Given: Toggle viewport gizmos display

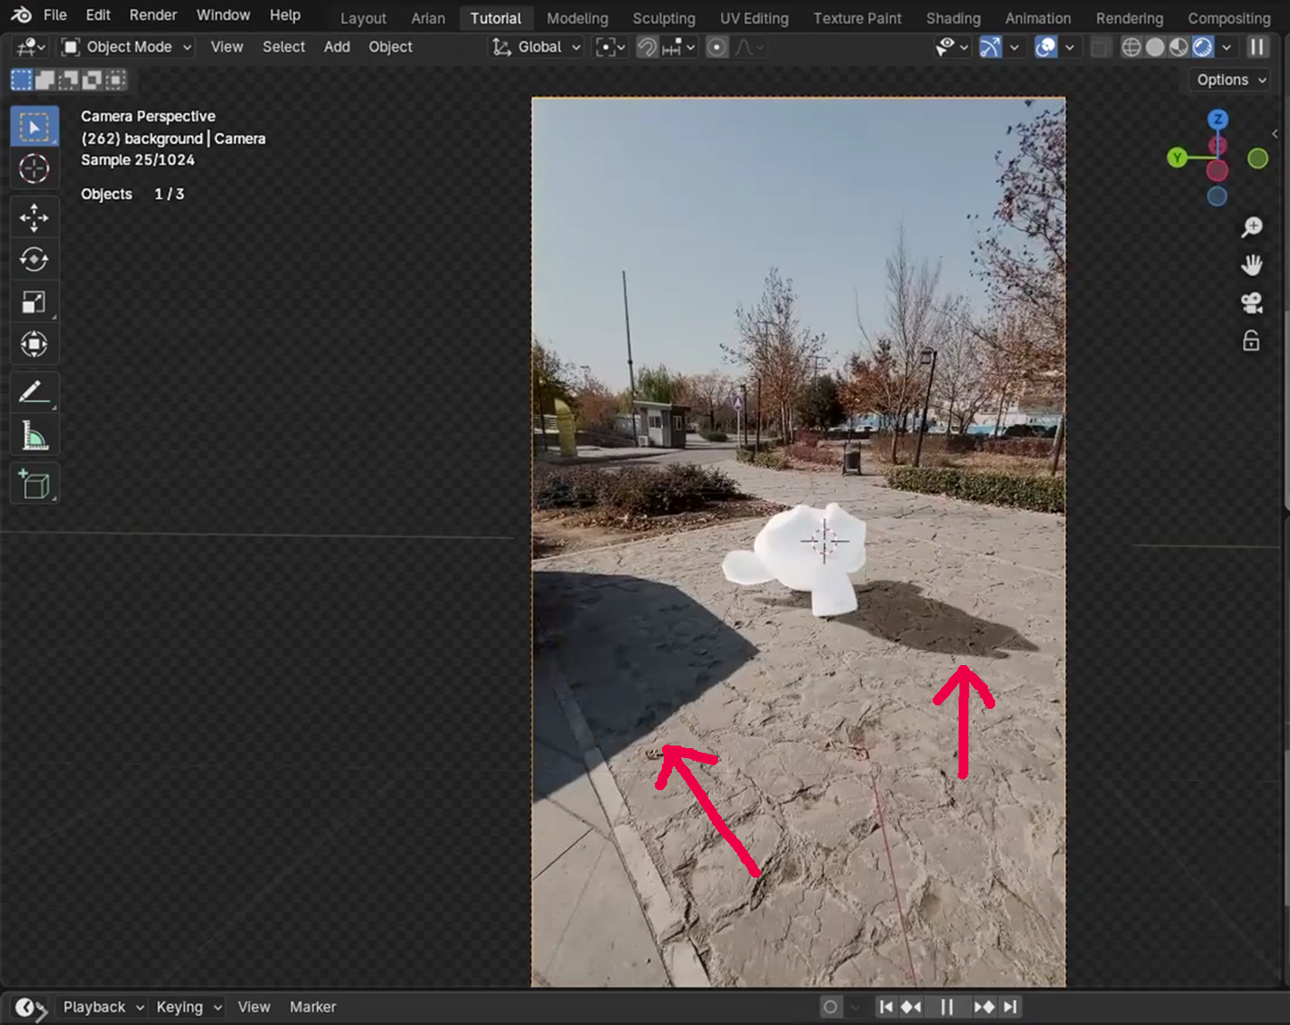Looking at the screenshot, I should [x=990, y=47].
